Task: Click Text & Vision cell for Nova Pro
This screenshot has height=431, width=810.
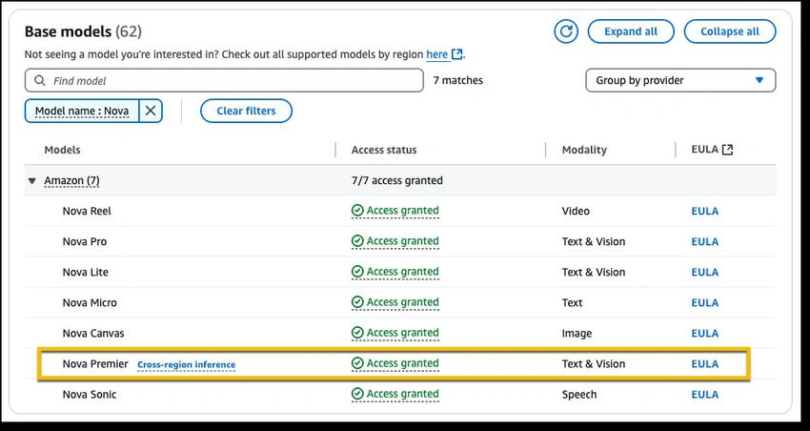Action: [594, 241]
